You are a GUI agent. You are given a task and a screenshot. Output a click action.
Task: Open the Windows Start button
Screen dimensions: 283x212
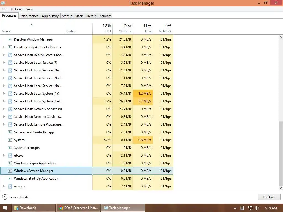[x=5, y=208]
